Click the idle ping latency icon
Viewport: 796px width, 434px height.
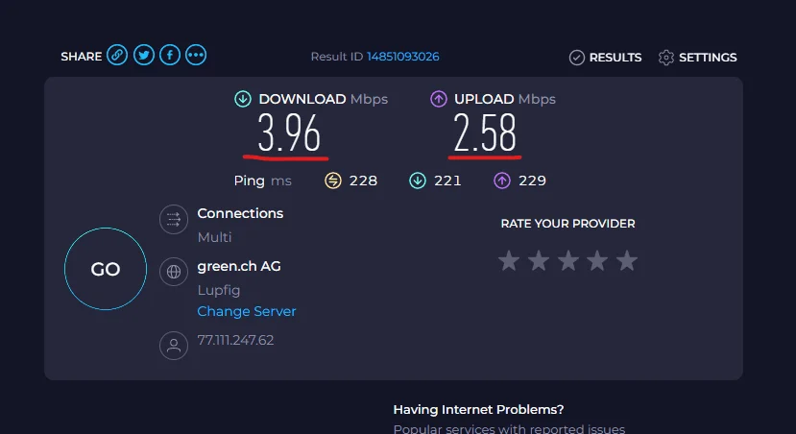point(333,181)
